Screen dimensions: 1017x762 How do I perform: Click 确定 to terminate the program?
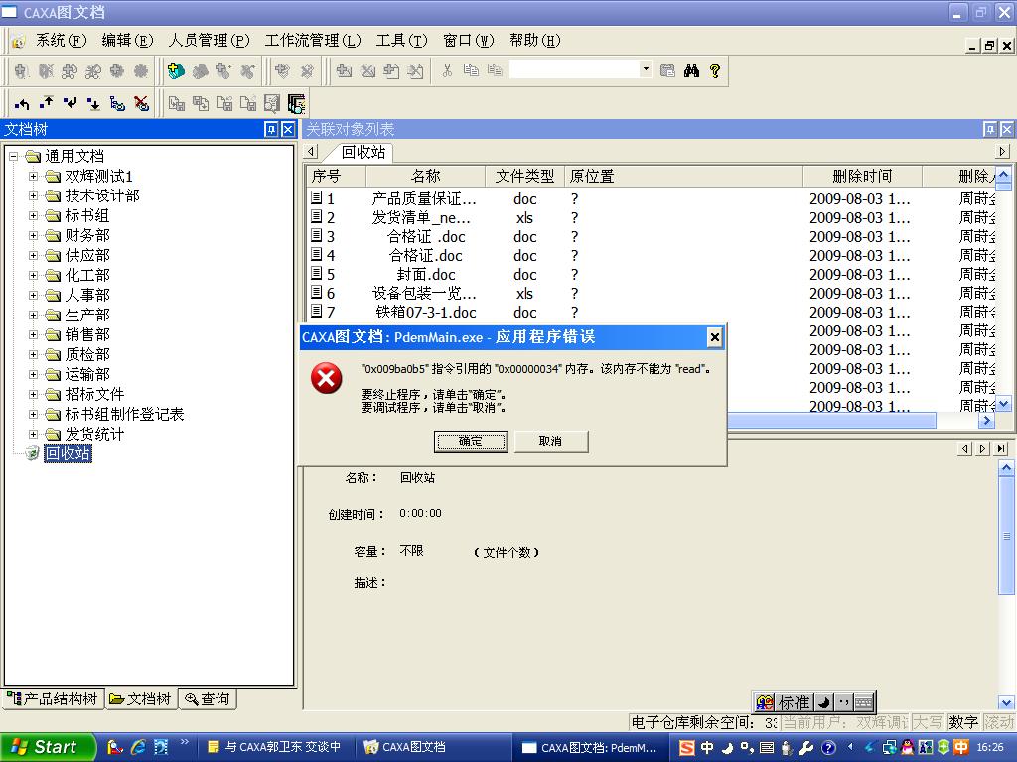[x=470, y=442]
